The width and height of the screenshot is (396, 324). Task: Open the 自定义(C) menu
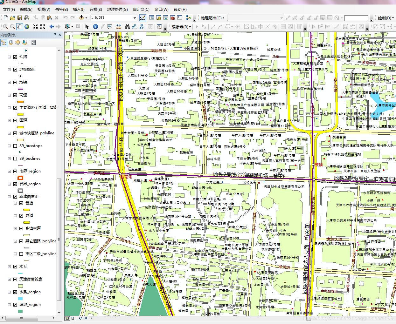[141, 10]
